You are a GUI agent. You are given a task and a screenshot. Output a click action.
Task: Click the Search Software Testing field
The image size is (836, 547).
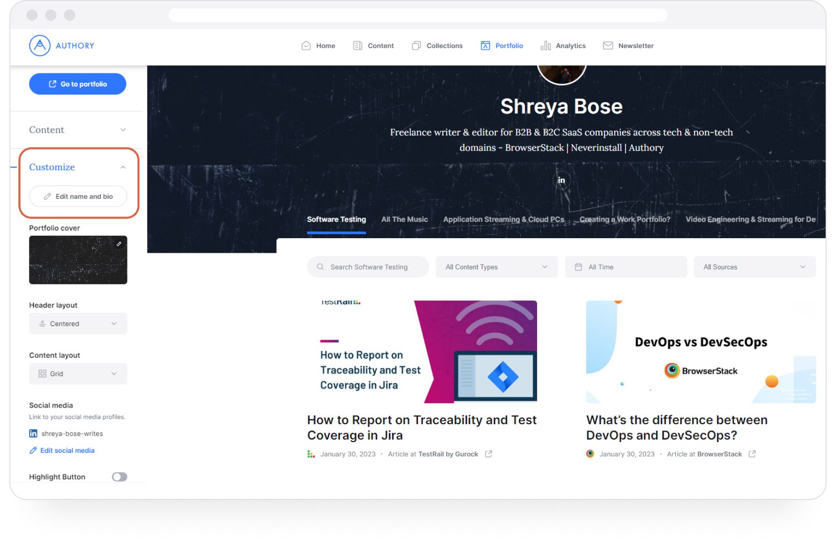368,267
